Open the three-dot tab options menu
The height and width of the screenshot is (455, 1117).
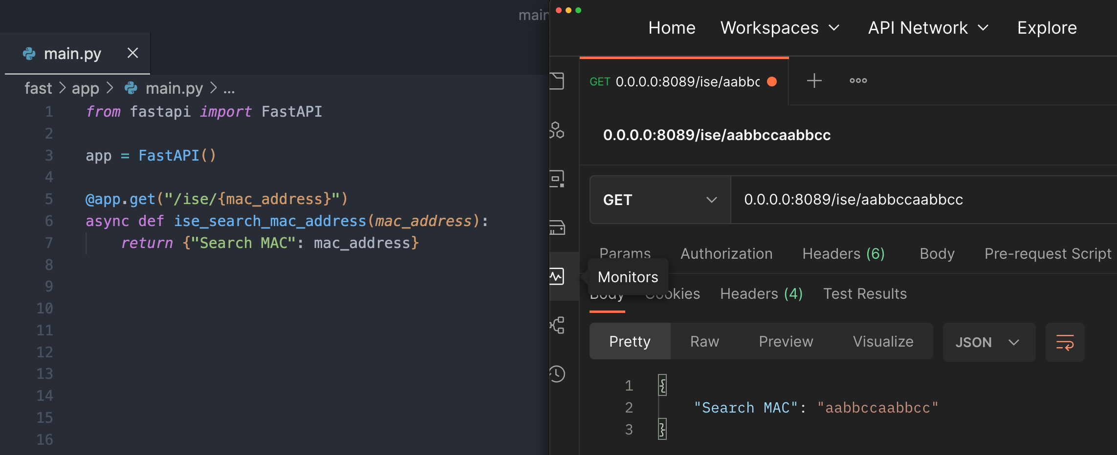pos(858,81)
